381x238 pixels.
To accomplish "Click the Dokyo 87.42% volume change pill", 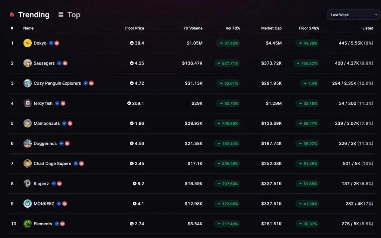I will tap(228, 43).
